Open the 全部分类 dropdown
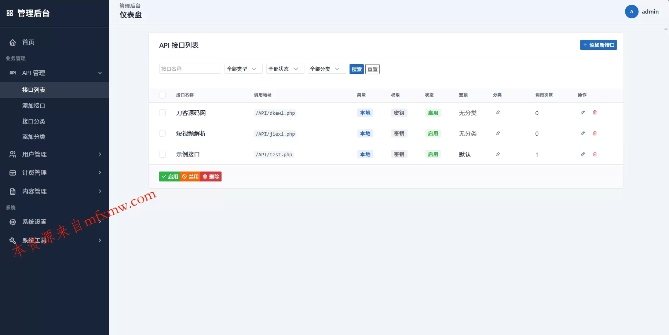Viewport: 669px width, 335px height. point(327,69)
